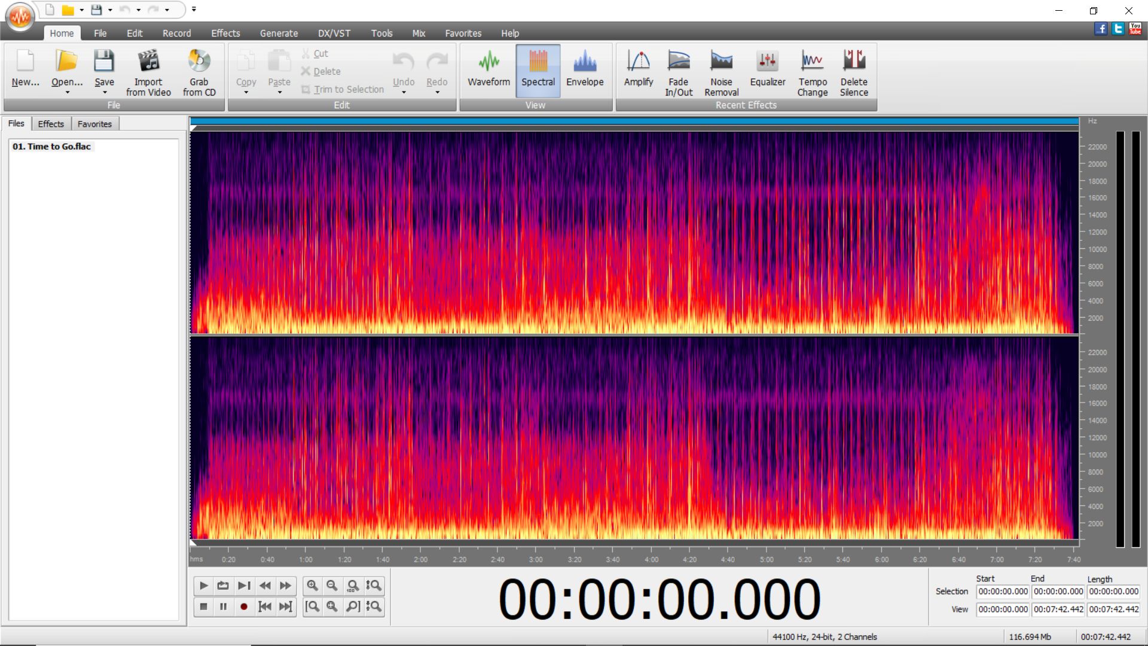The height and width of the screenshot is (646, 1148).
Task: Select the Fade In/Out effect
Action: [678, 72]
